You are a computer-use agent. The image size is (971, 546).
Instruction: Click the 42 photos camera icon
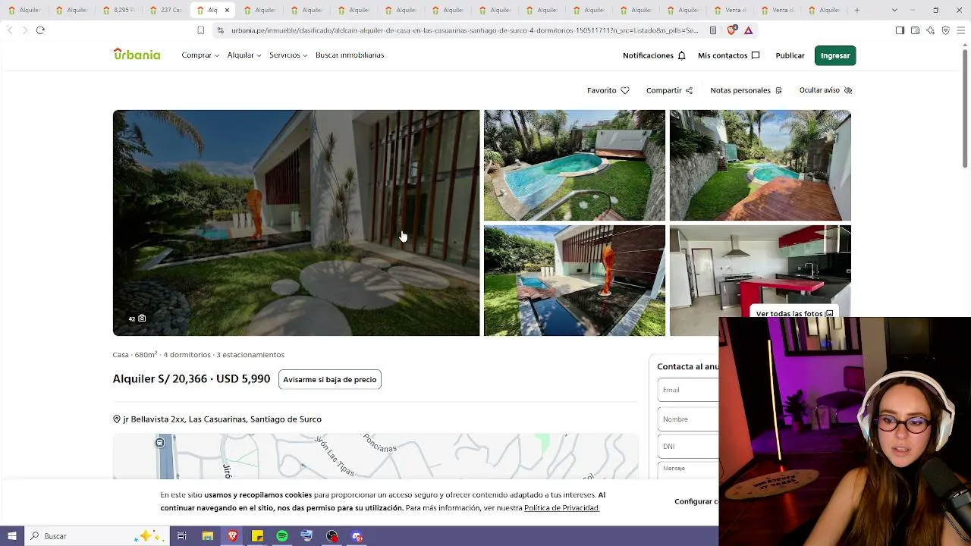(142, 318)
